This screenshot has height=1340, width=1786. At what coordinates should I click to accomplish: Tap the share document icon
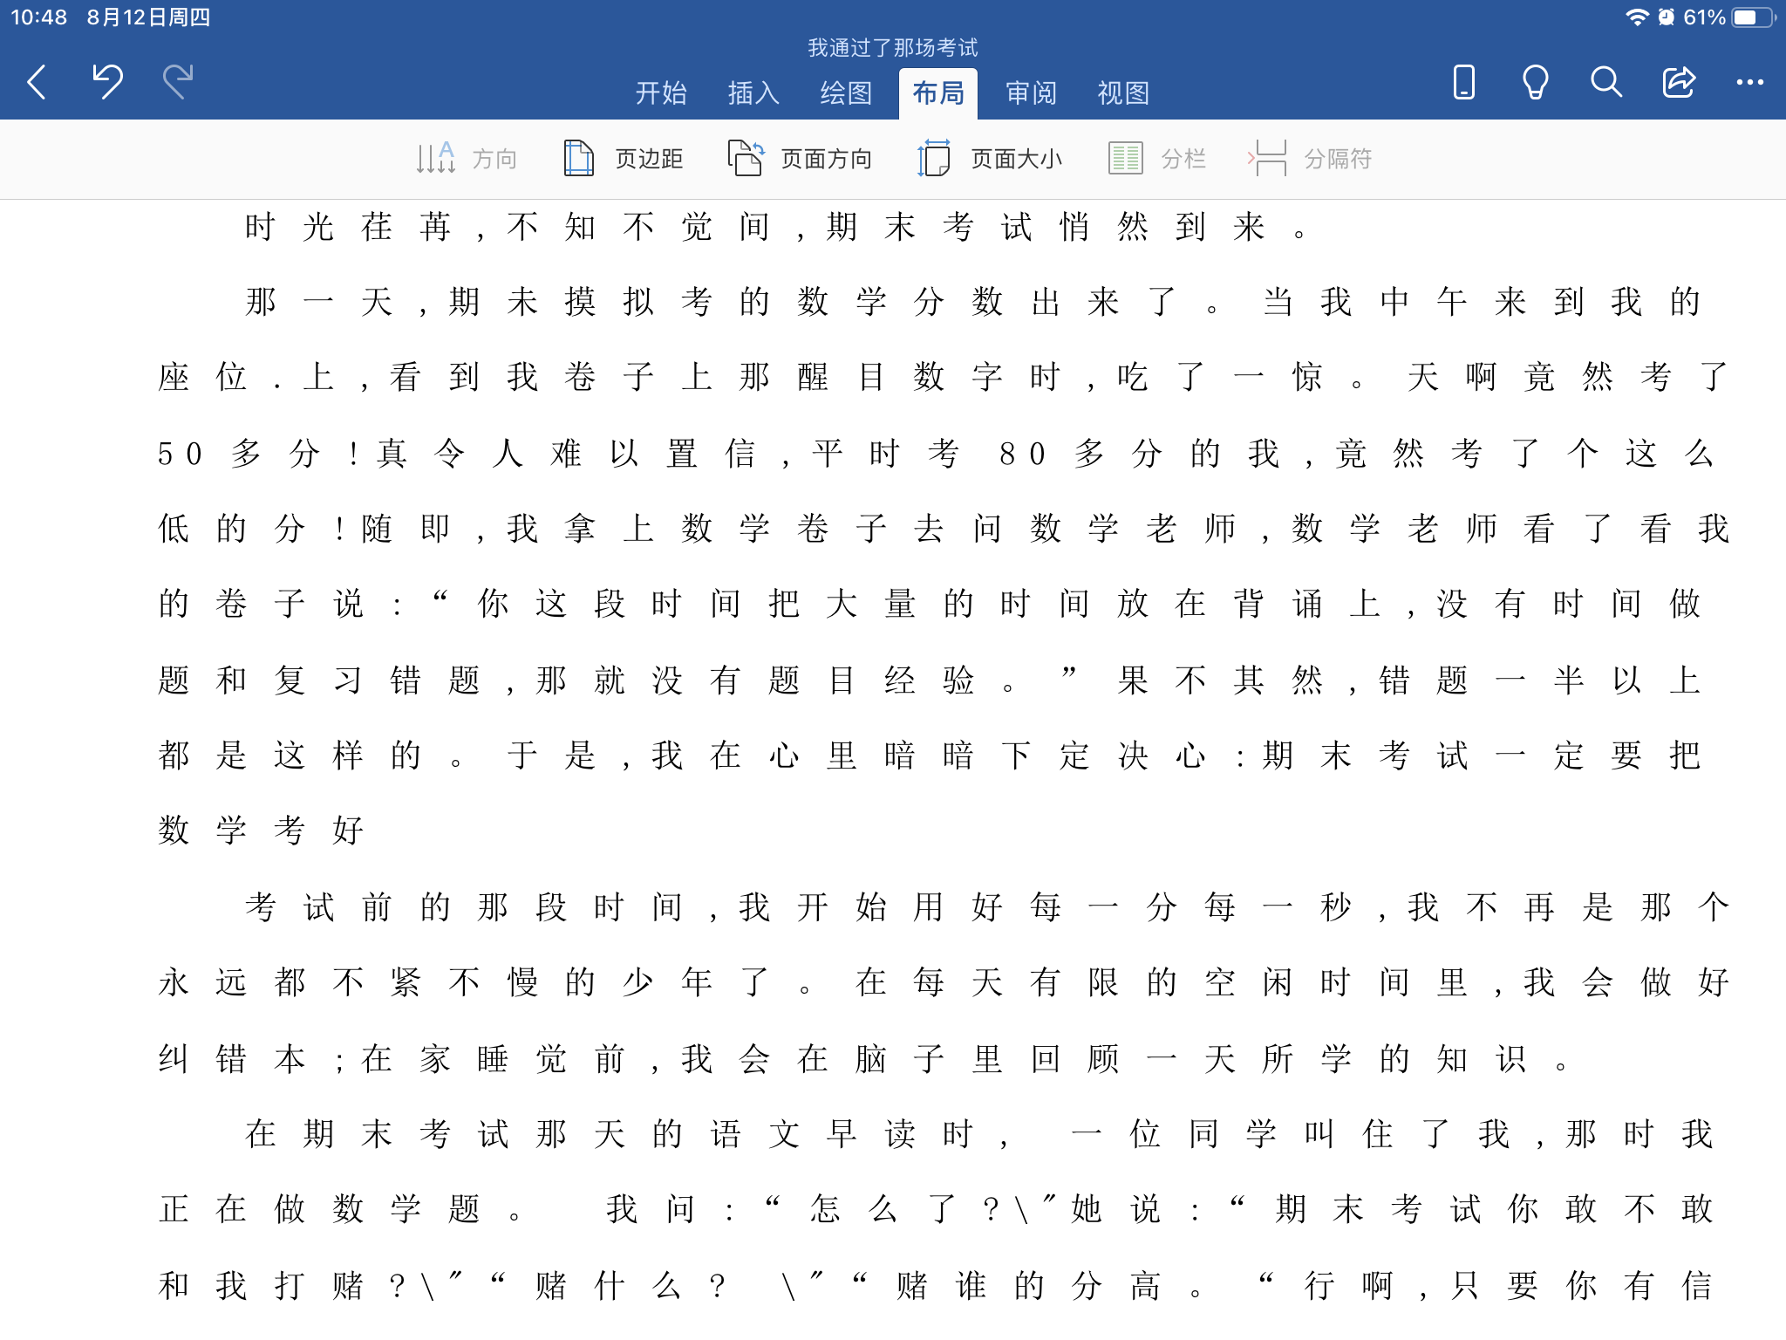pos(1678,82)
